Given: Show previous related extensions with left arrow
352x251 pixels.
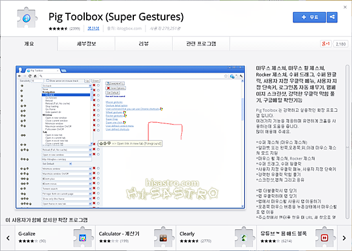Looking at the screenshot, I should click(8, 238).
